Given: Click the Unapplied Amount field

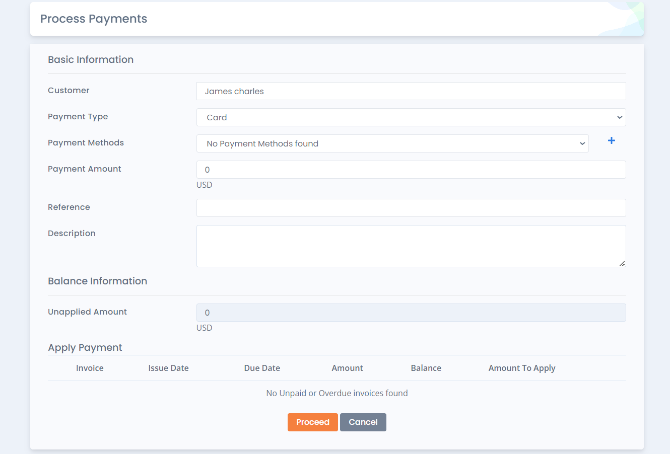Looking at the screenshot, I should pyautogui.click(x=411, y=313).
